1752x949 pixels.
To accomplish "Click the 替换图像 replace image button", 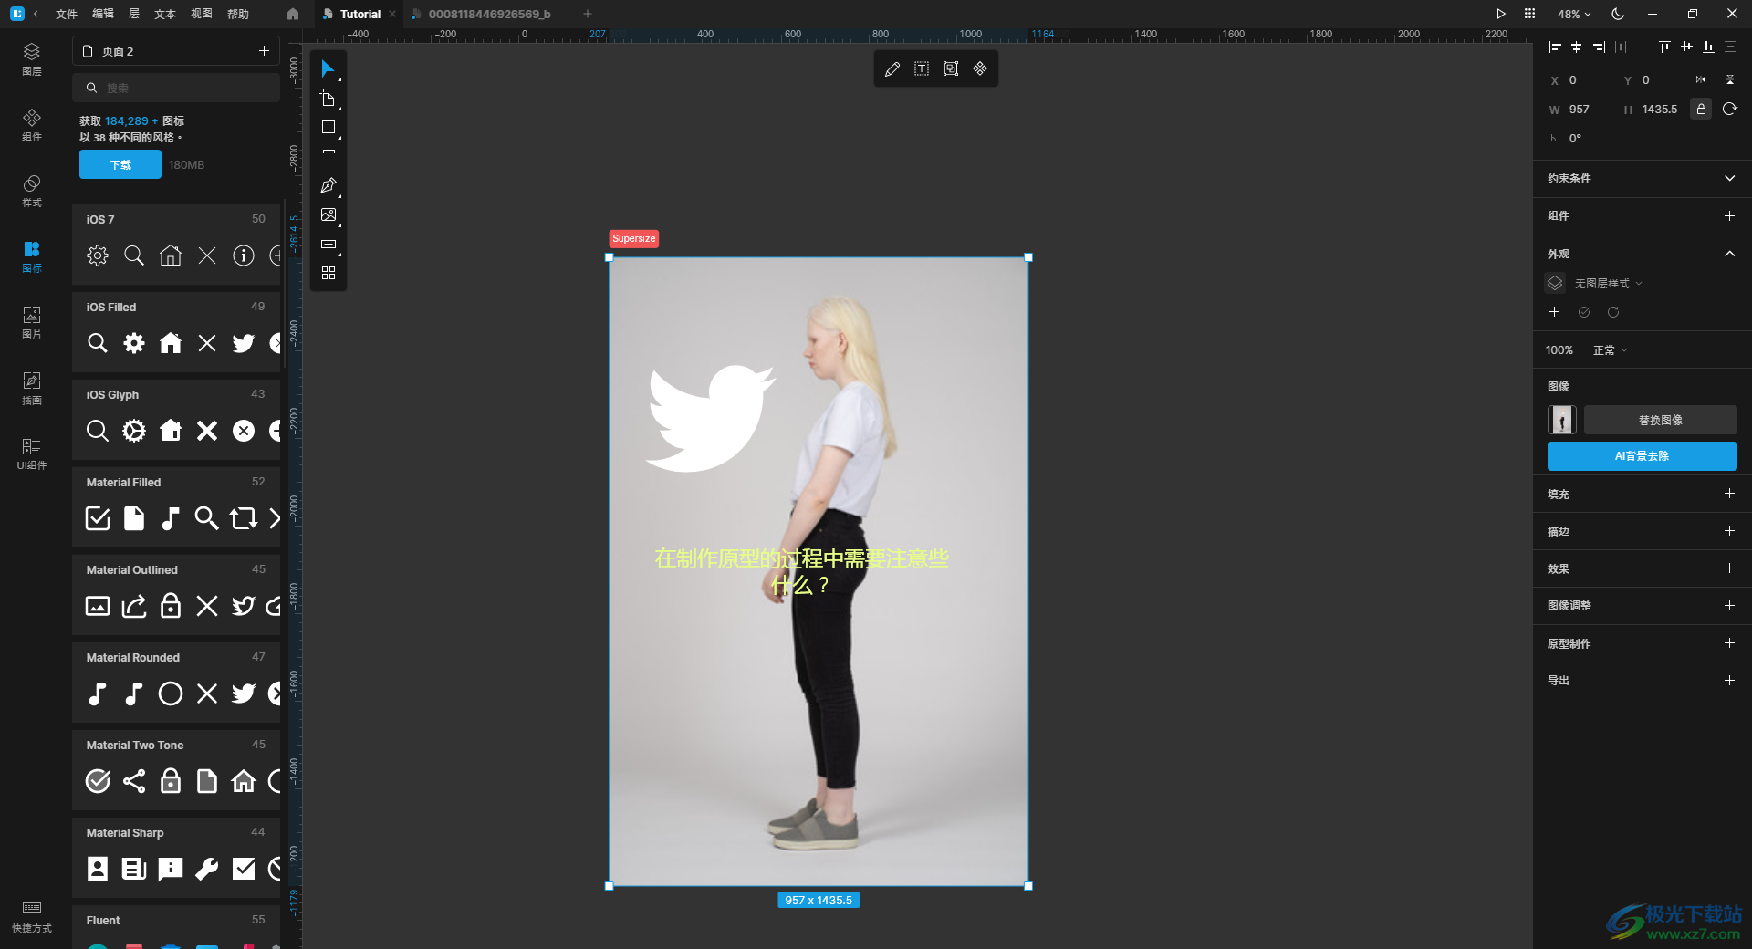I will point(1660,421).
